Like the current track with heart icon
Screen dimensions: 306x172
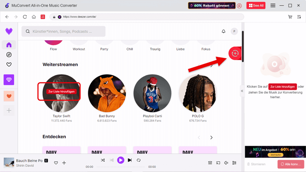click(x=56, y=163)
